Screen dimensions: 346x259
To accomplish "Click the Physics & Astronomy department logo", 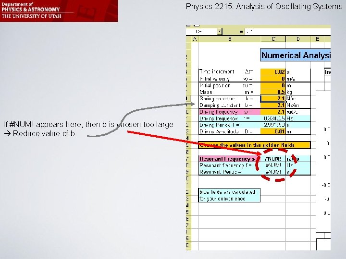I will tap(59, 11).
